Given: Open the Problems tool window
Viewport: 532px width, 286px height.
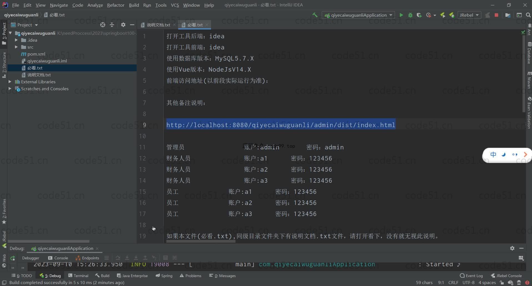Looking at the screenshot, I should coord(190,276).
